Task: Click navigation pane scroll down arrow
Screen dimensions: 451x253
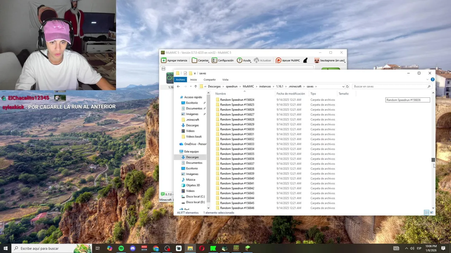Action: [208, 208]
